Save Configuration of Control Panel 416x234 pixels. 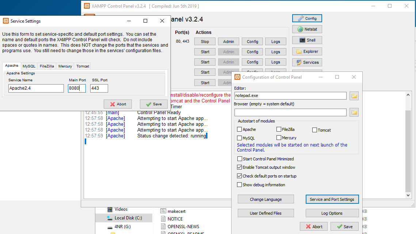tap(345, 227)
